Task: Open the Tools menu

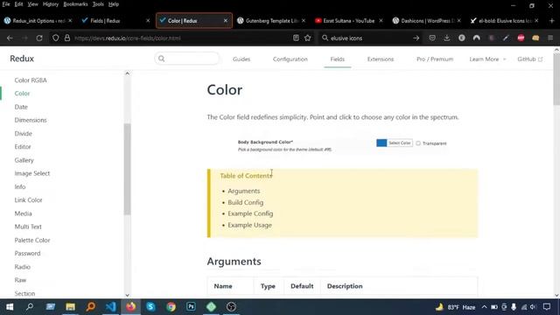Action: (98, 4)
